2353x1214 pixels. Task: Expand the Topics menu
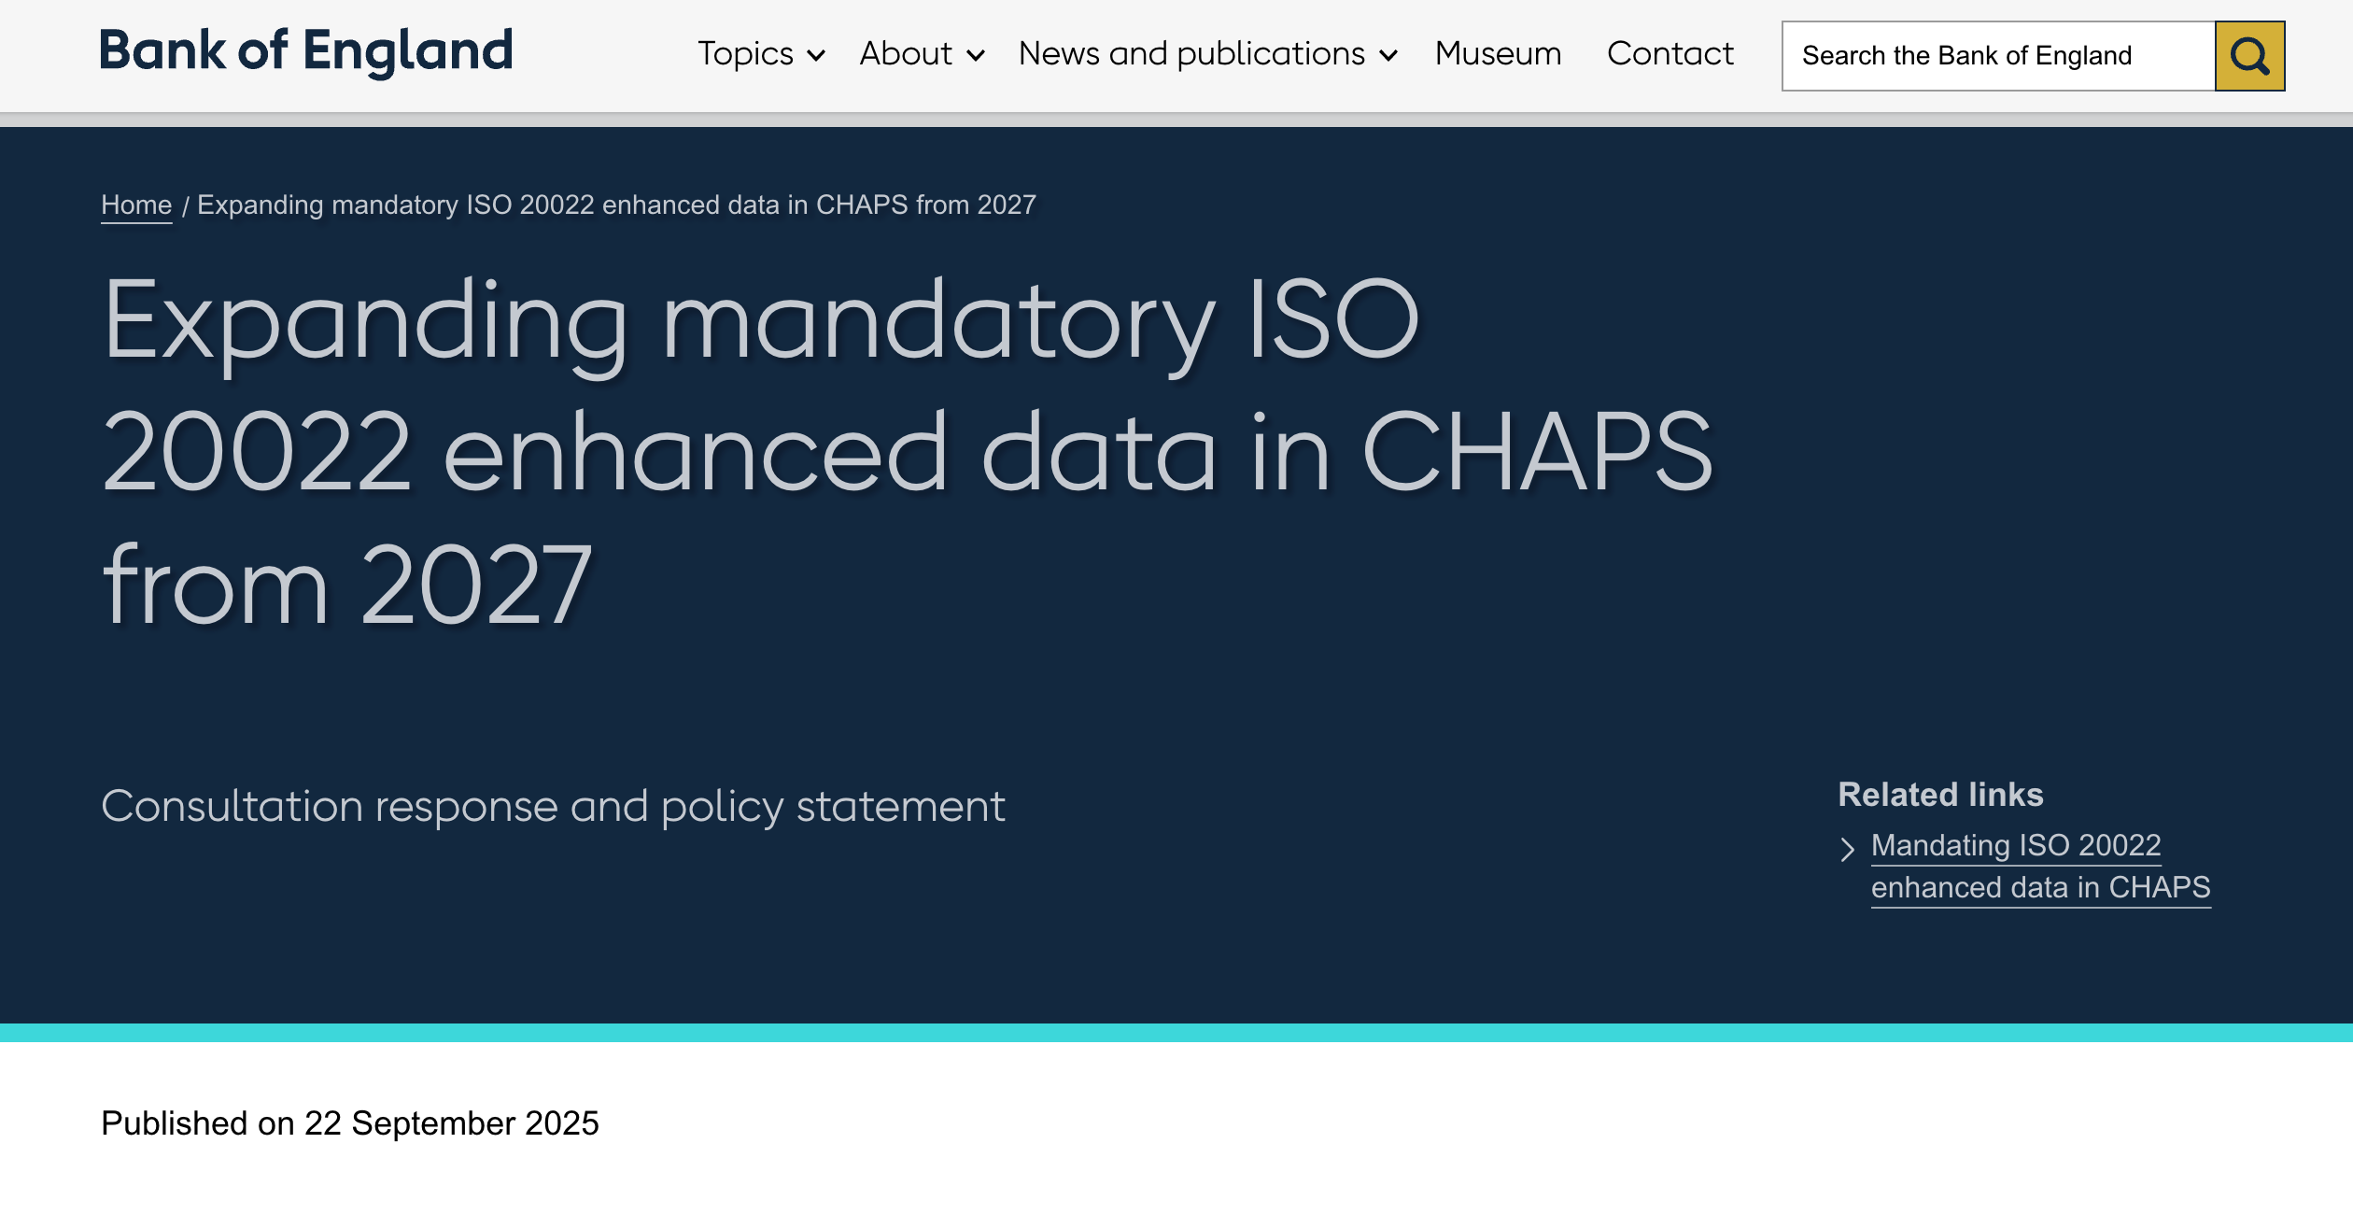coord(761,54)
